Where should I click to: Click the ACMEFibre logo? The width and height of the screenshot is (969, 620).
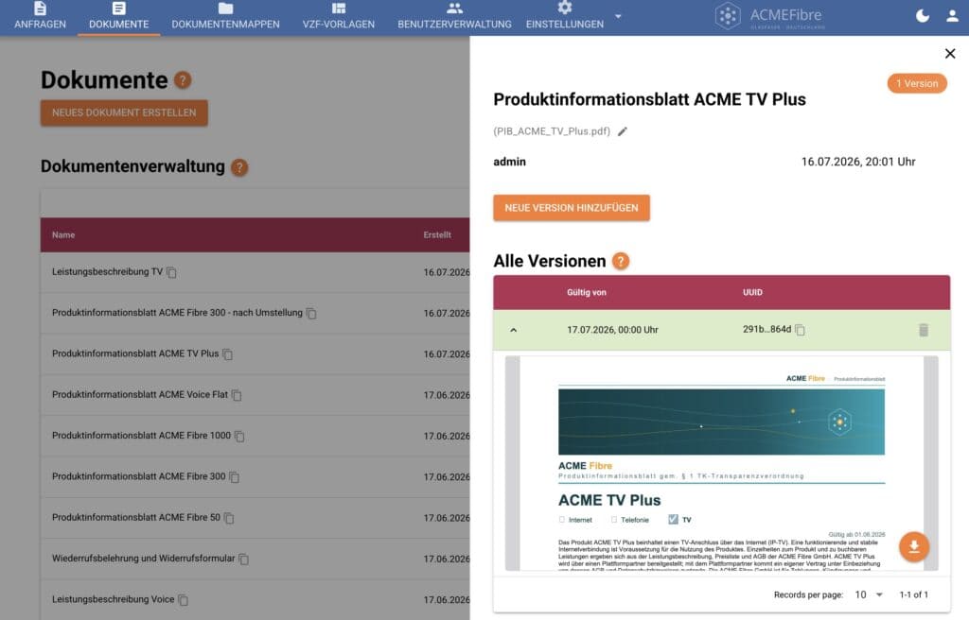(x=769, y=16)
